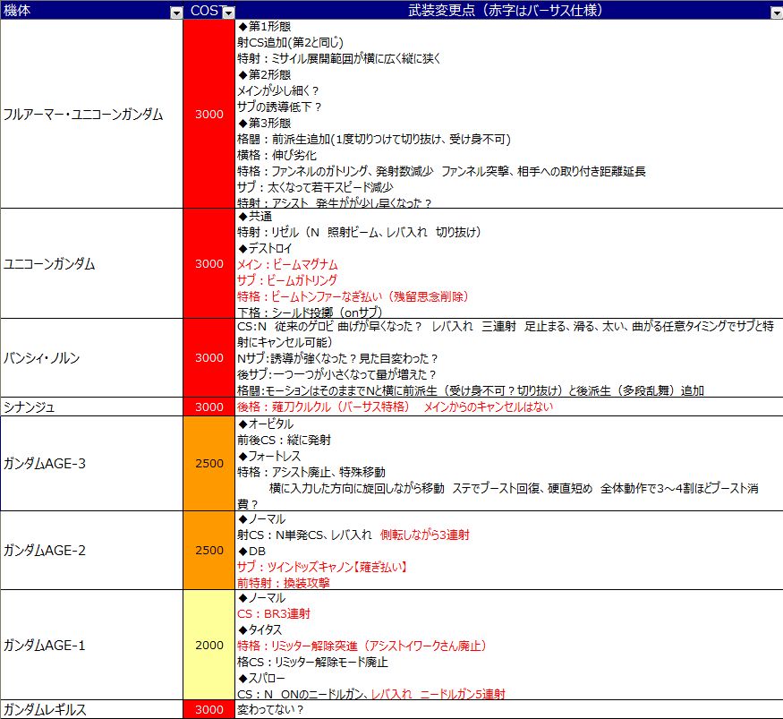Click the サブ：ツインドッズキャノン red line
Image resolution: width=783 pixels, height=719 pixels.
(323, 567)
